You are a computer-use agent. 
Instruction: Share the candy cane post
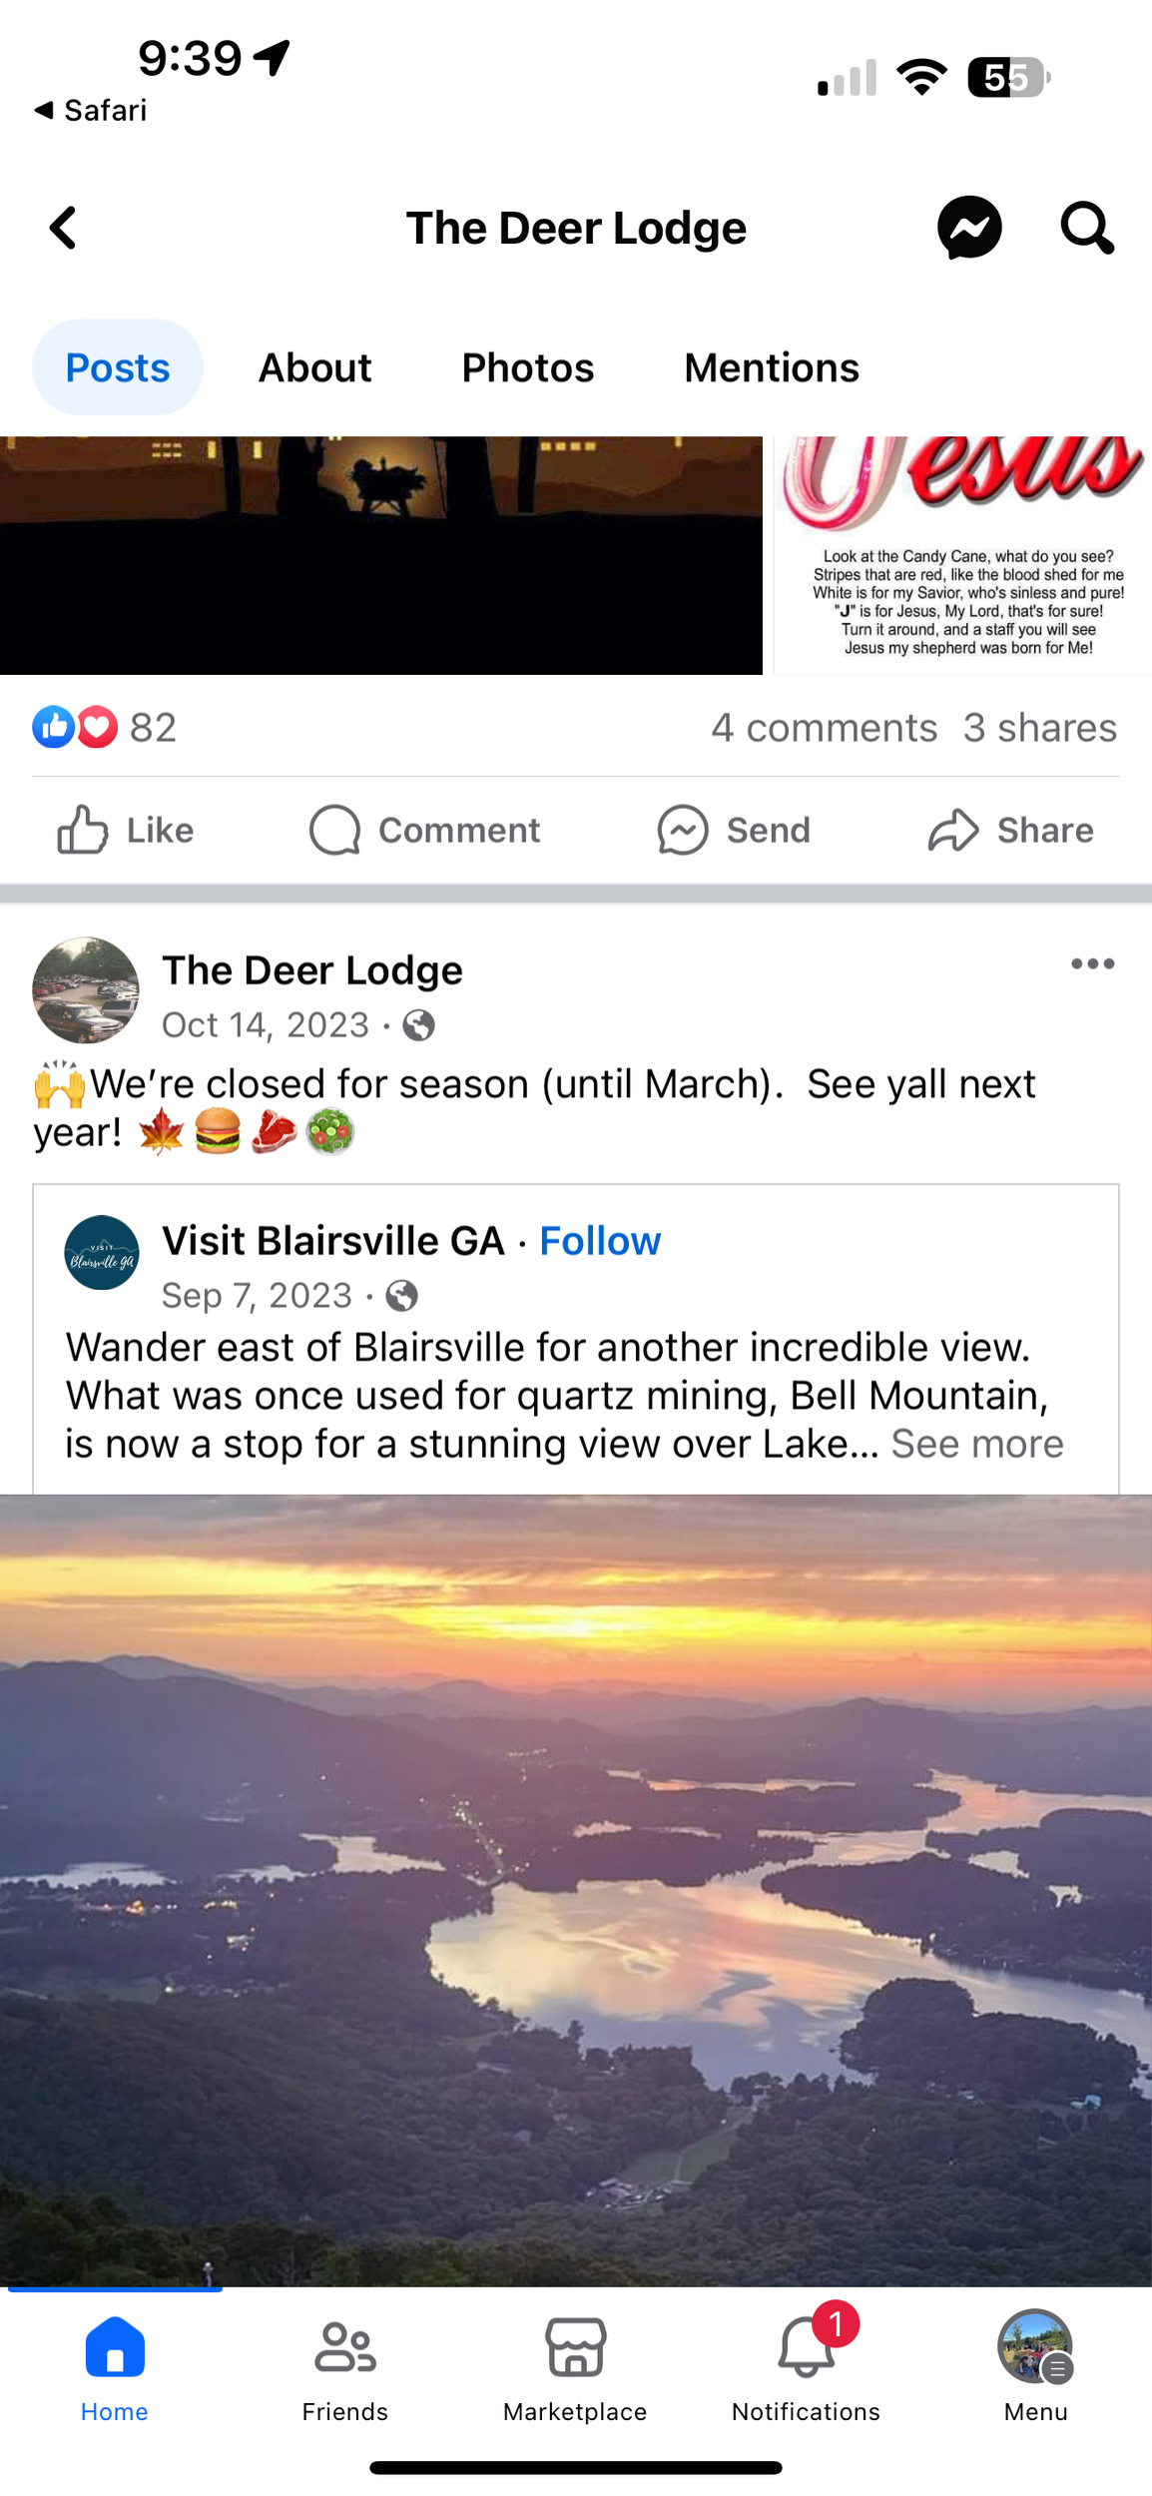[1010, 830]
